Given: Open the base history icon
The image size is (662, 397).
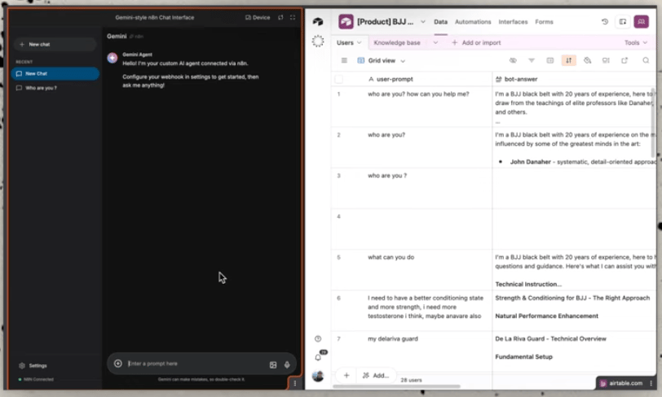Looking at the screenshot, I should point(605,21).
